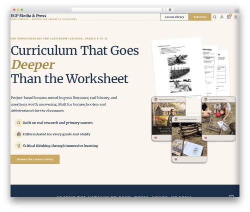Click the 'Project-based lessons' description paragraph
250x212 pixels.
(64, 104)
